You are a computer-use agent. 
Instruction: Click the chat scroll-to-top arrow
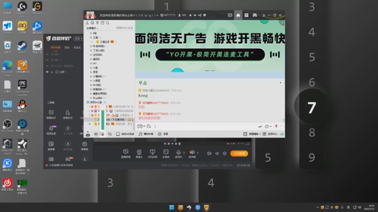tap(280, 83)
